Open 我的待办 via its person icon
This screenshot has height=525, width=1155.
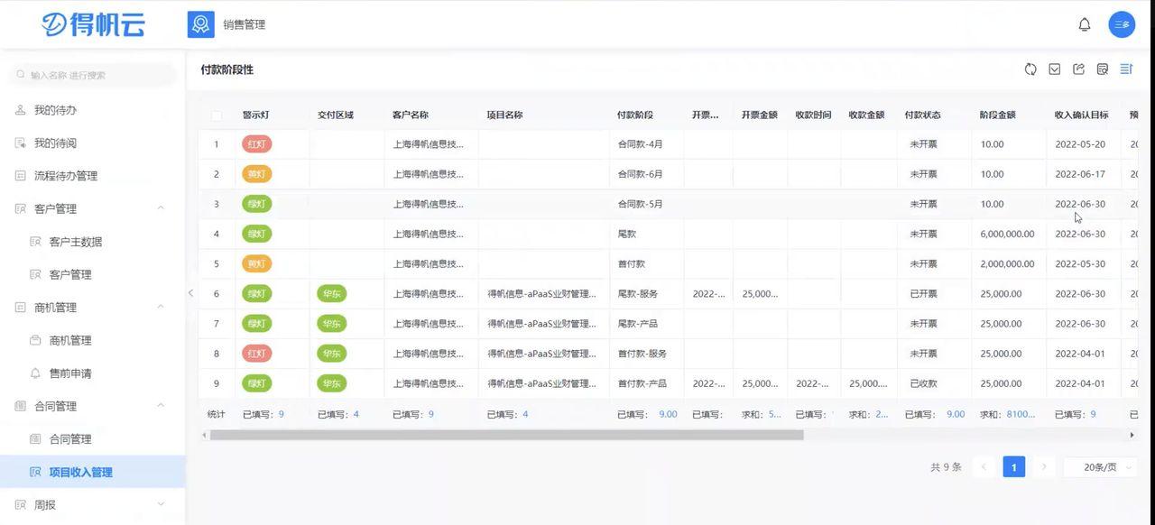(21, 110)
